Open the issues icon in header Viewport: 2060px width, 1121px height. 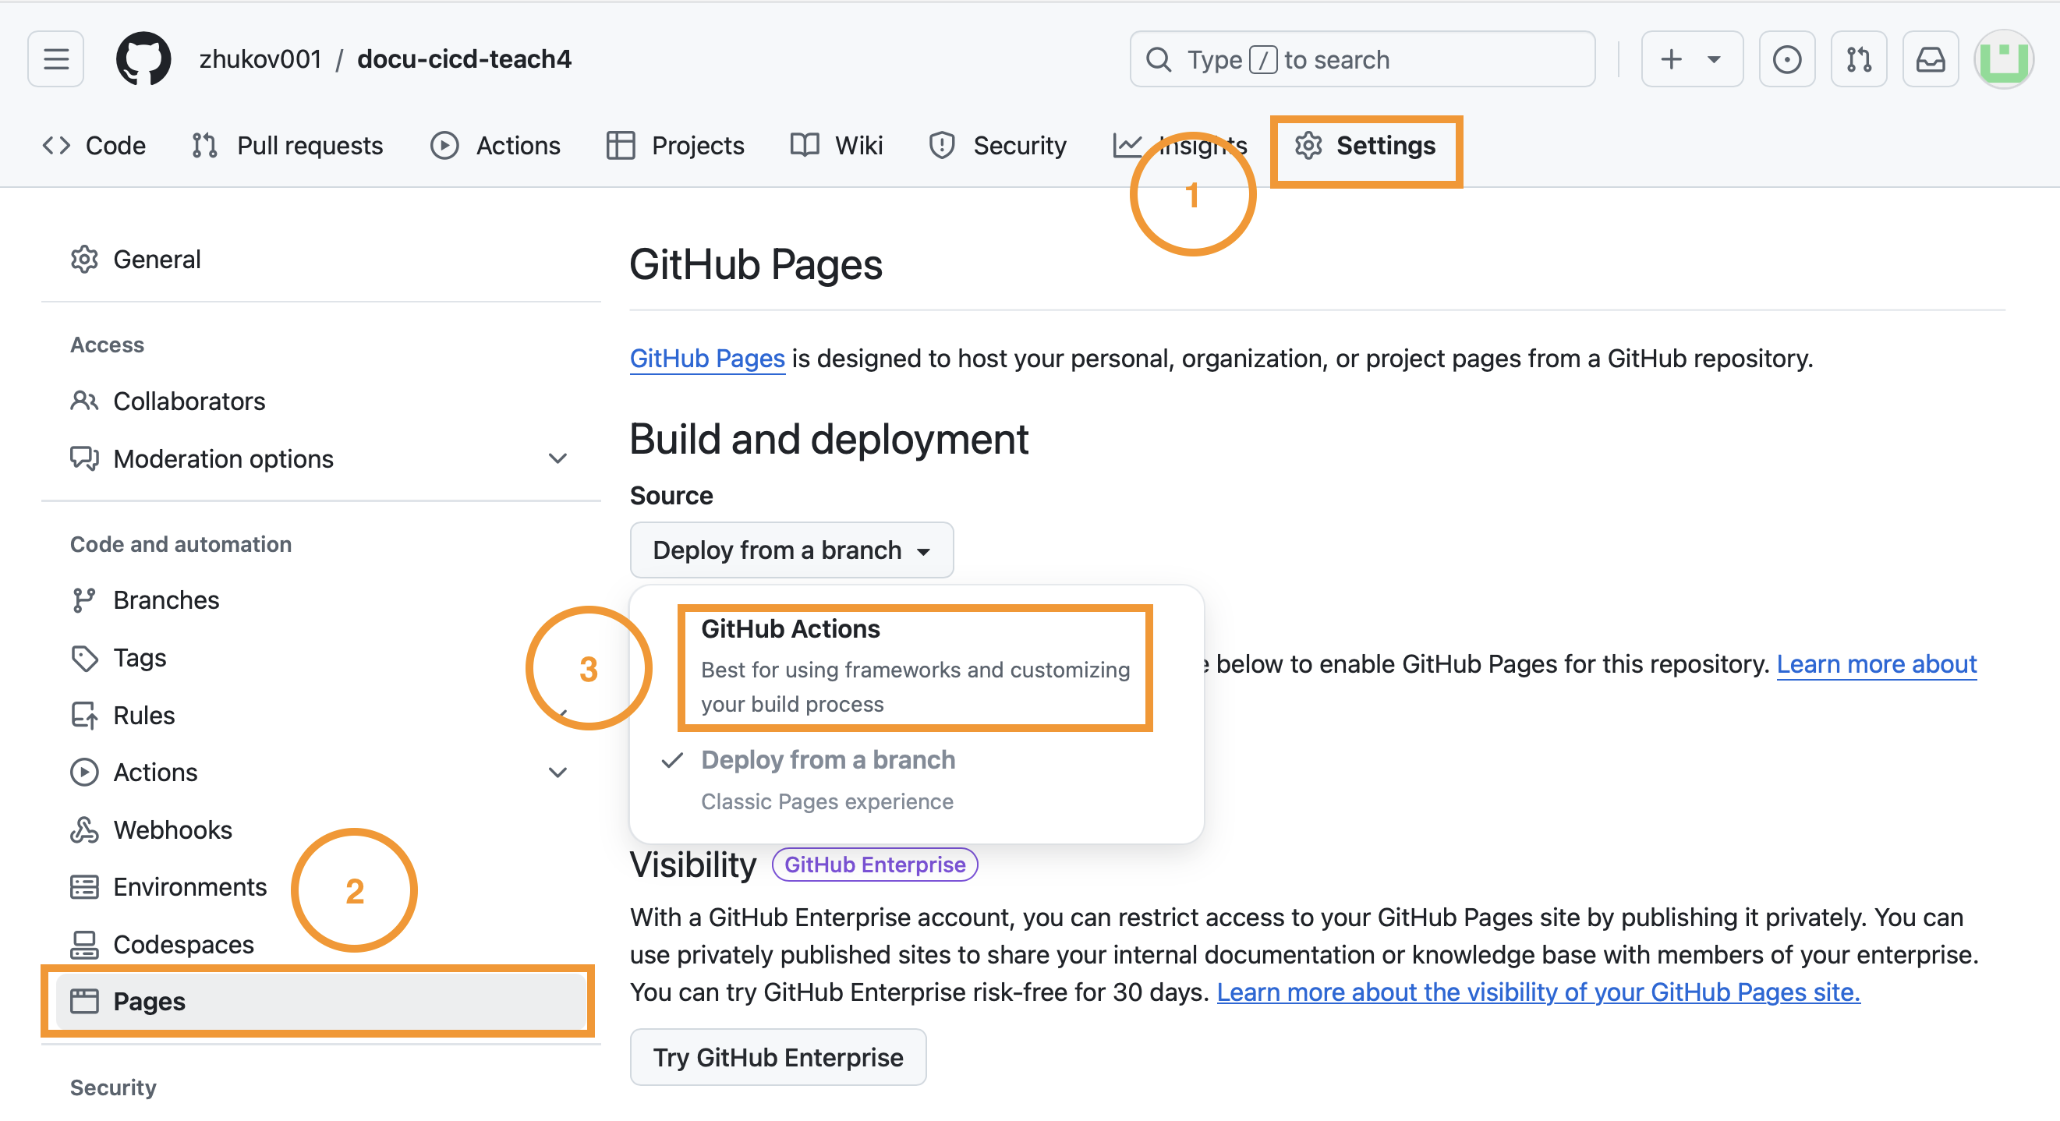click(x=1786, y=58)
